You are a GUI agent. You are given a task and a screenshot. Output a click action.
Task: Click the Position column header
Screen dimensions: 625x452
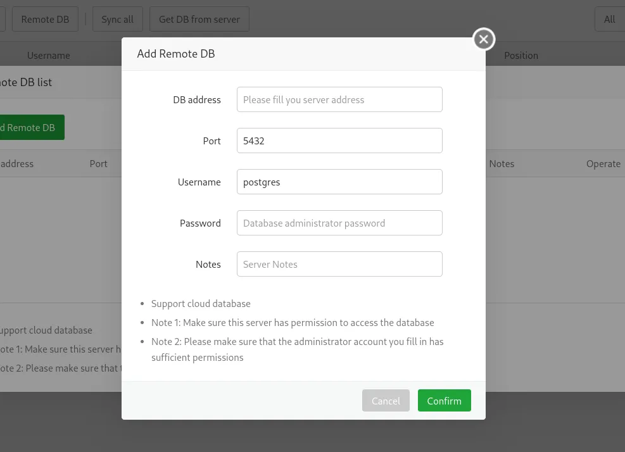[x=521, y=56]
